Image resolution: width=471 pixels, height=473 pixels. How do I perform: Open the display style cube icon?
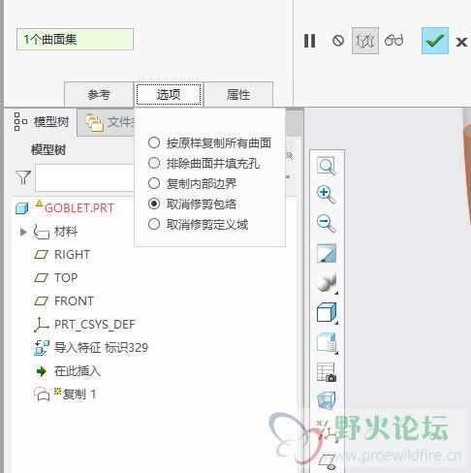click(327, 312)
